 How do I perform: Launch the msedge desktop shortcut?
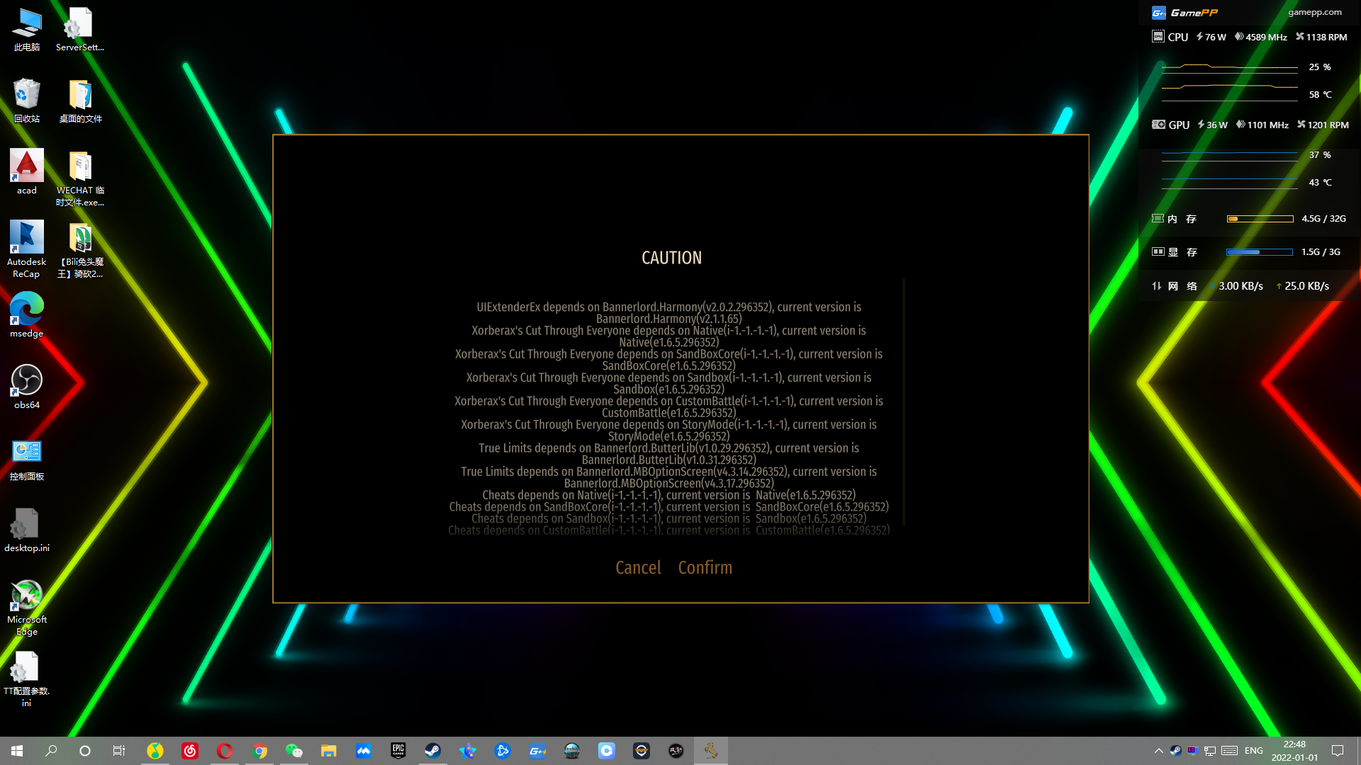(27, 315)
